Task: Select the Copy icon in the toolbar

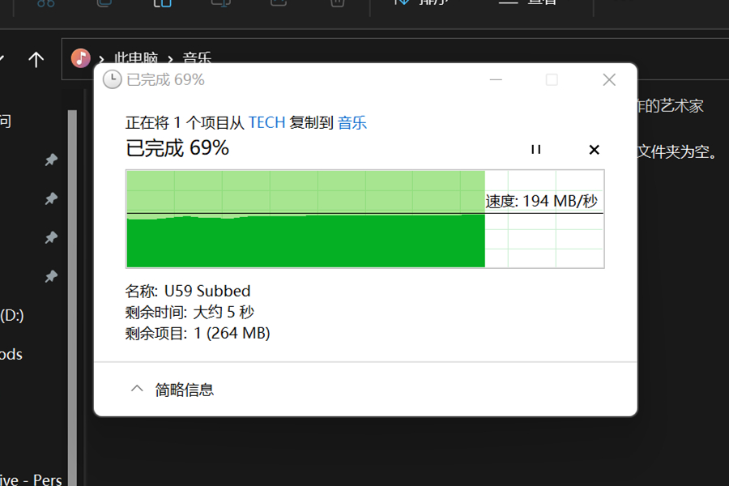Action: [x=104, y=4]
